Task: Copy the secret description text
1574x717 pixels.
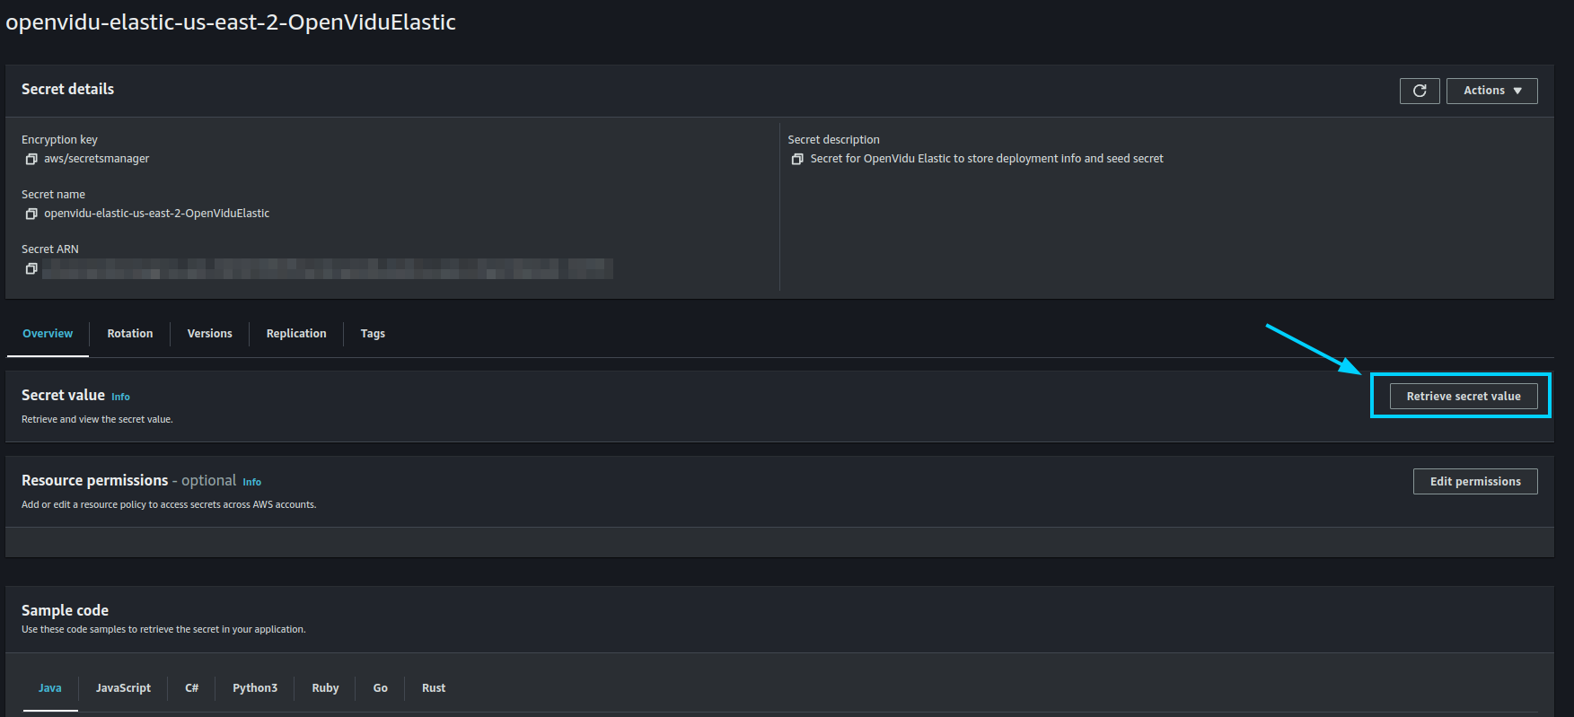Action: (x=797, y=159)
